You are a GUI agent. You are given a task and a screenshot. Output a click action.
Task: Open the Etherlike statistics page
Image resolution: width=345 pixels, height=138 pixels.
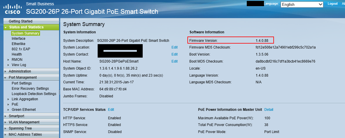(18, 44)
